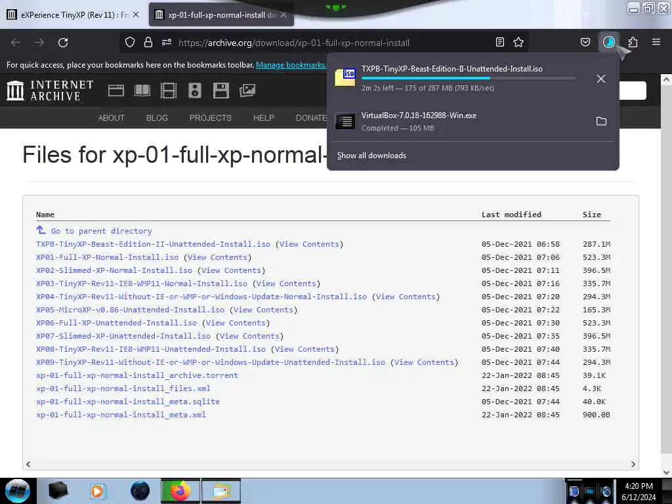Toggle Reader View icon
Screen dimensions: 672x504
499,42
